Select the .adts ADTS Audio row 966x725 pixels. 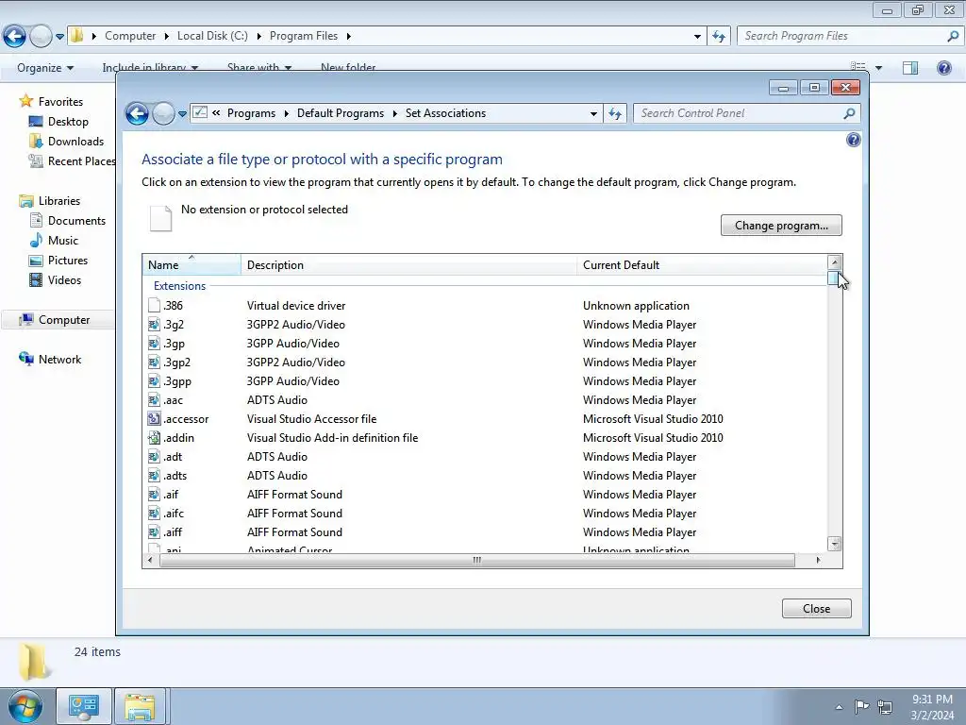[484, 476]
